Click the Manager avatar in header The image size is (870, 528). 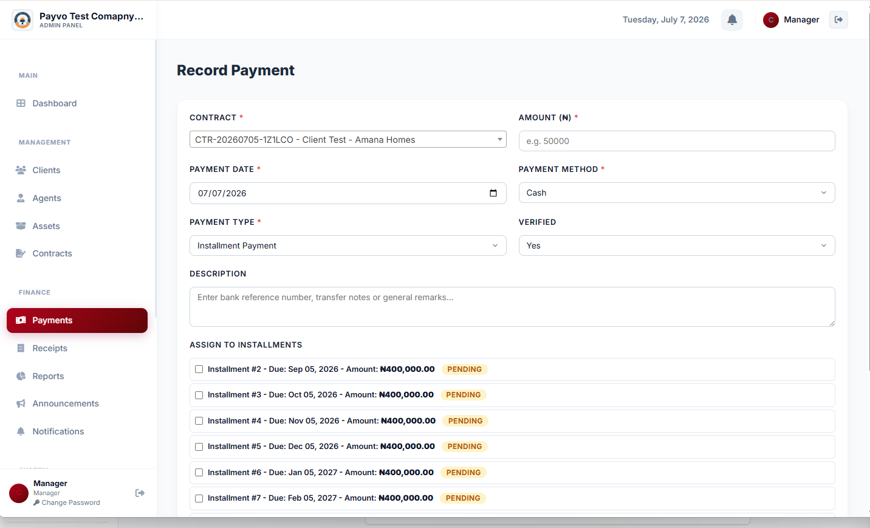coord(771,20)
